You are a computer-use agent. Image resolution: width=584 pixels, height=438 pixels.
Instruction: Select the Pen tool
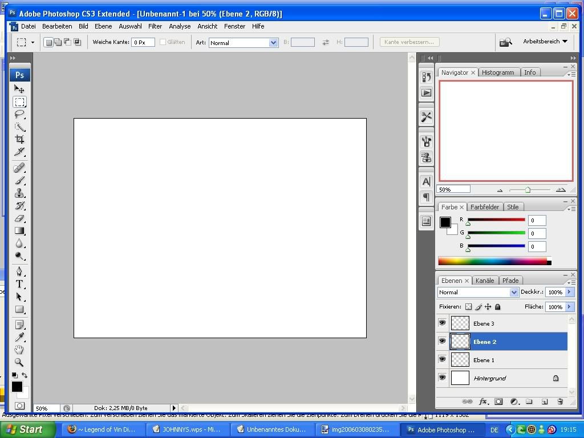[x=19, y=271]
